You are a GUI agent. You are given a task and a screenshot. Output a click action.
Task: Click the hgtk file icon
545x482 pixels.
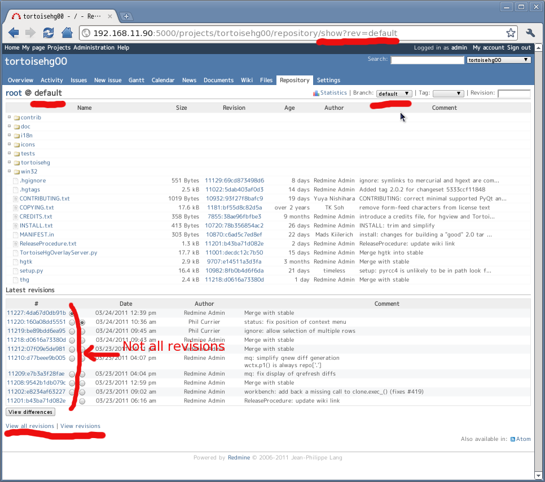pos(15,262)
